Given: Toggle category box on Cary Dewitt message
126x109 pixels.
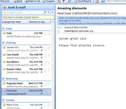Looking at the screenshot, I should pos(45,56).
